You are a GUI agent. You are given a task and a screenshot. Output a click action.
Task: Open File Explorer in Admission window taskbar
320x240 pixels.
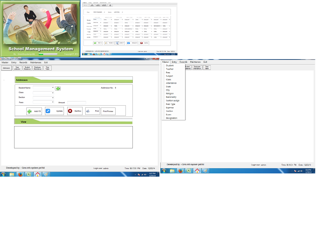(x=12, y=174)
